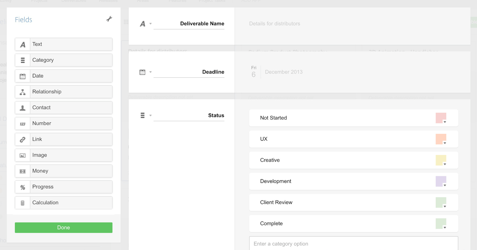This screenshot has width=477, height=250.
Task: Pick color for Complete status option
Action: tap(441, 224)
